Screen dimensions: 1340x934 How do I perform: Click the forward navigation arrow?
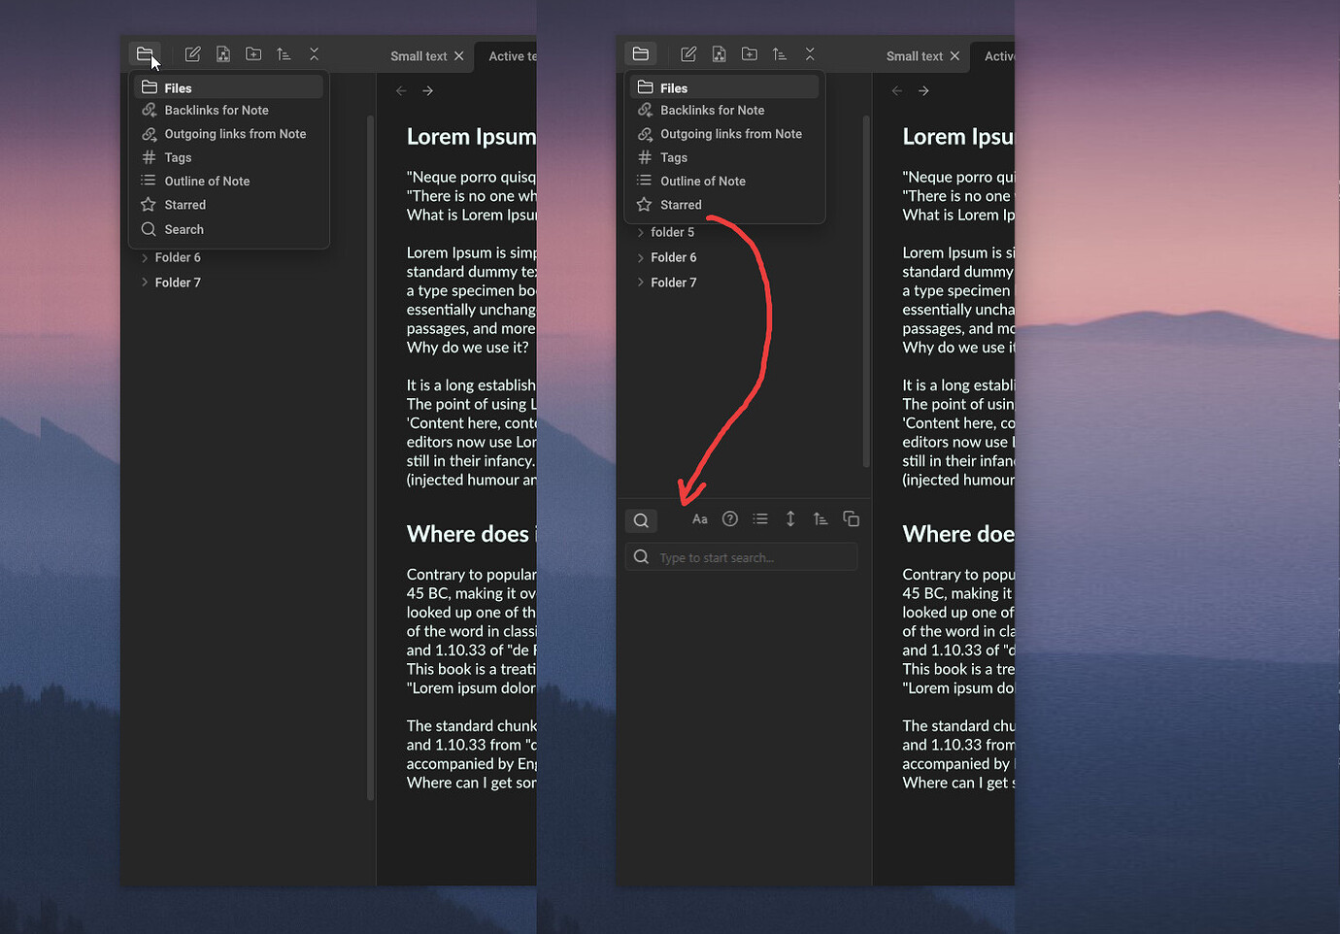coord(427,90)
